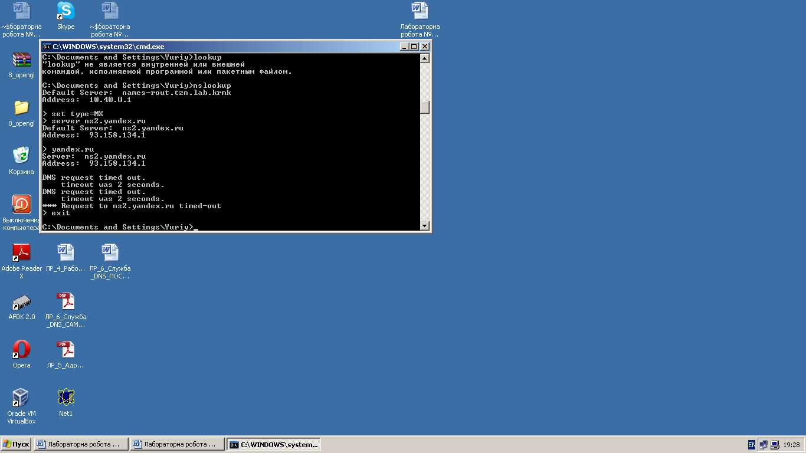Select Выключение компьютера desktop shortcut
The width and height of the screenshot is (806, 453).
point(22,204)
